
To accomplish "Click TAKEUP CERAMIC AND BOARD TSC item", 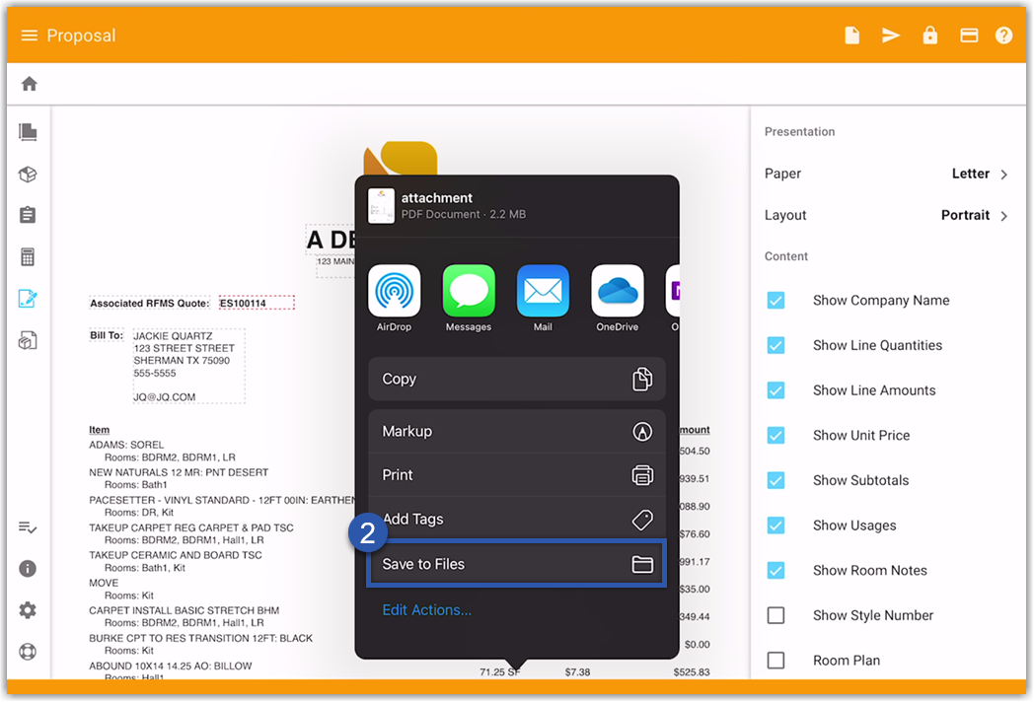I will point(176,555).
